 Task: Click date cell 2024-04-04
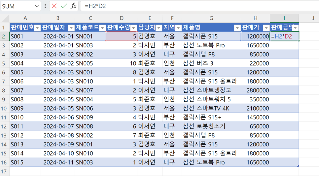(x=58, y=90)
